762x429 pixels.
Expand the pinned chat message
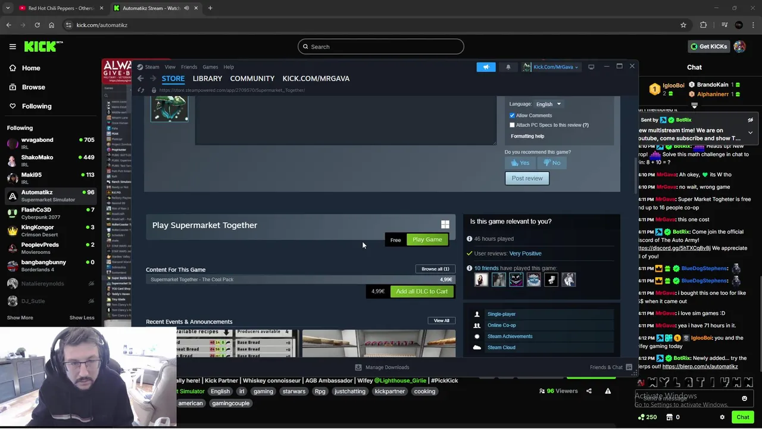click(750, 132)
